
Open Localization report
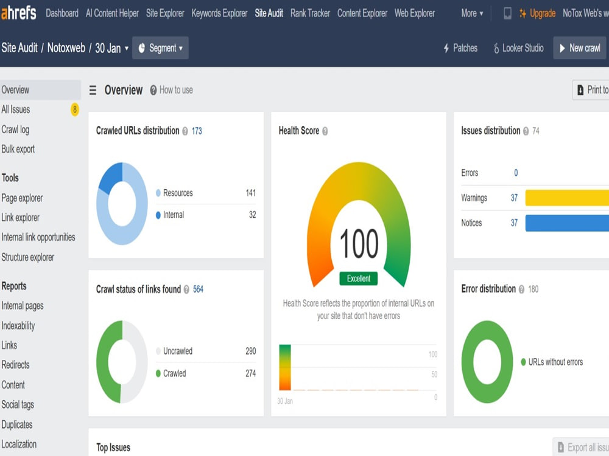pyautogui.click(x=19, y=444)
